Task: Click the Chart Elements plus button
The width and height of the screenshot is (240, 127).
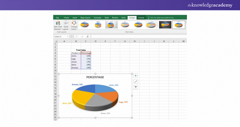Action: tap(136, 76)
